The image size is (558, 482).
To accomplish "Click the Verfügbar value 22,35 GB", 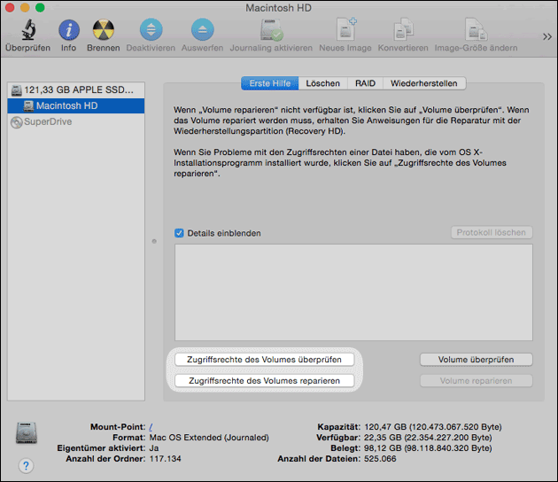I will (428, 438).
